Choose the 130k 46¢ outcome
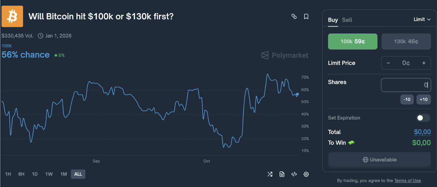This screenshot has height=187, width=437. pyautogui.click(x=406, y=42)
